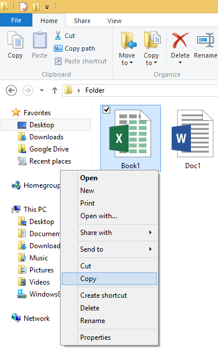Image resolution: width=218 pixels, height=349 pixels.
Task: Select the Doc1 Word file icon
Action: click(192, 134)
